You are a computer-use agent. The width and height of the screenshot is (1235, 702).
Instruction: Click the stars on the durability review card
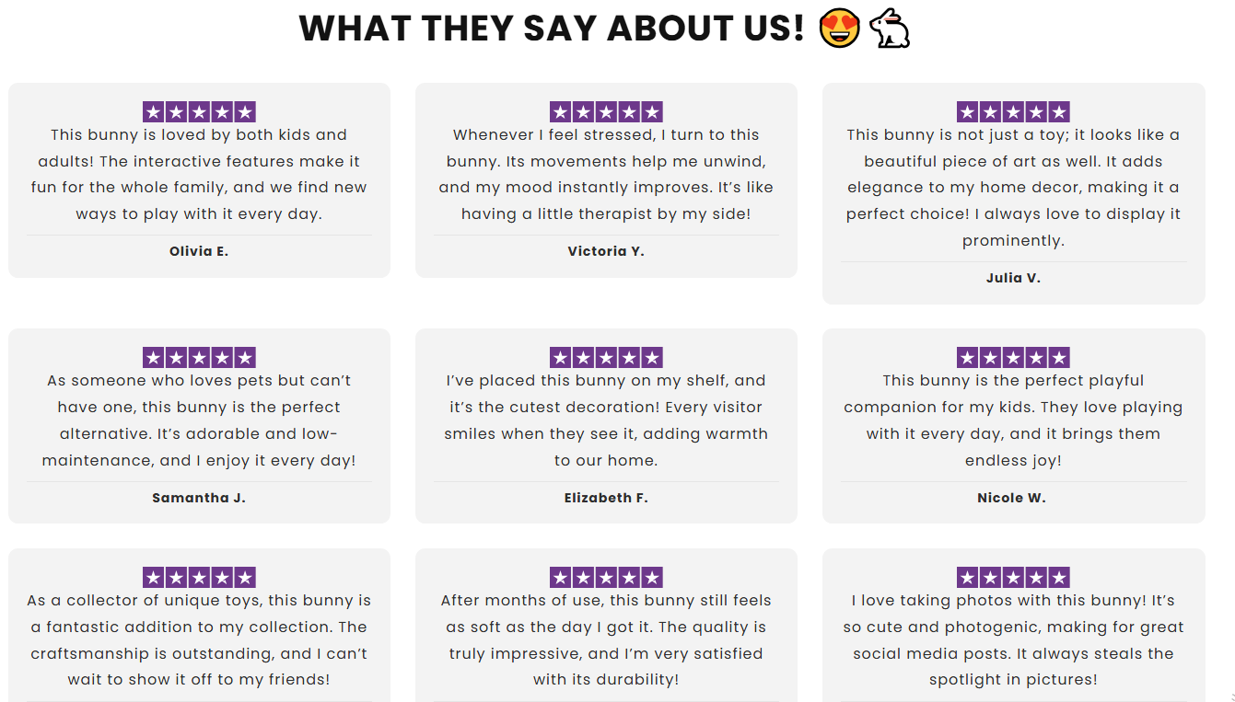tap(606, 578)
